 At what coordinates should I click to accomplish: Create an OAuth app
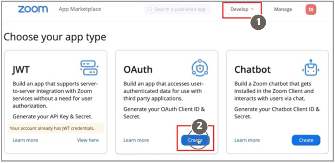[x=196, y=140]
